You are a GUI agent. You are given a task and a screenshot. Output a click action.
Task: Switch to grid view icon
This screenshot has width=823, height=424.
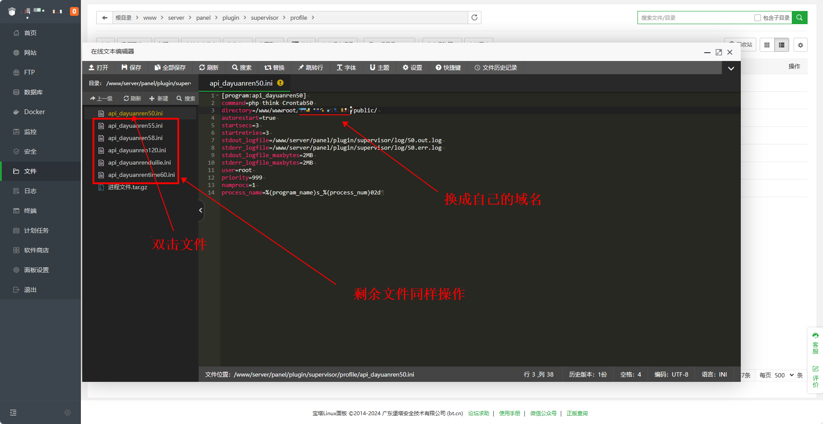pos(767,45)
